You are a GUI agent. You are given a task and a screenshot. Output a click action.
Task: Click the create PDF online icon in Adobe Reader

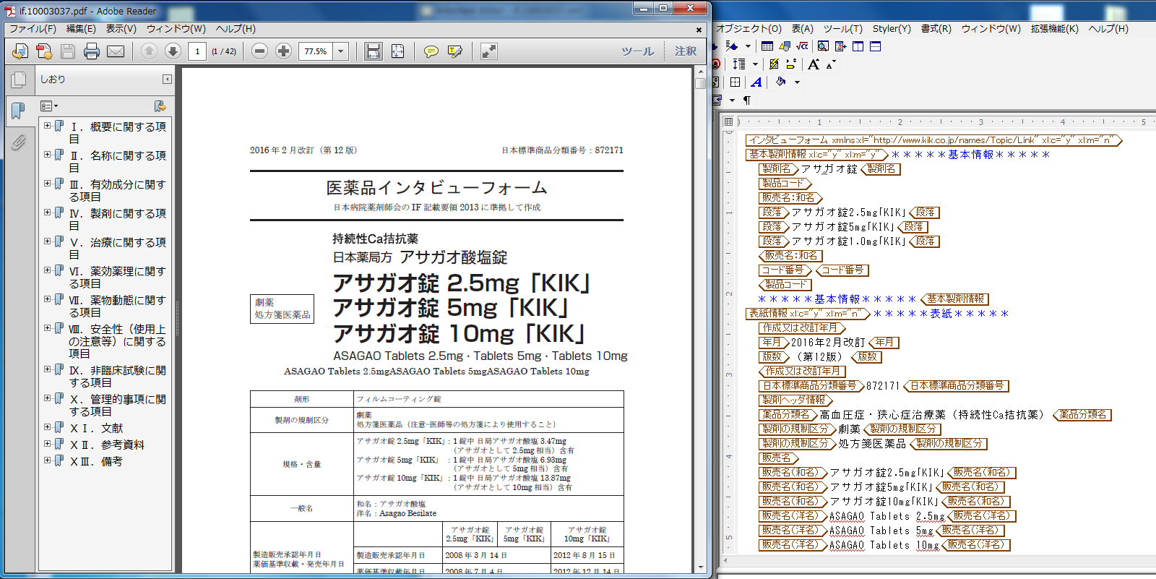coord(20,51)
